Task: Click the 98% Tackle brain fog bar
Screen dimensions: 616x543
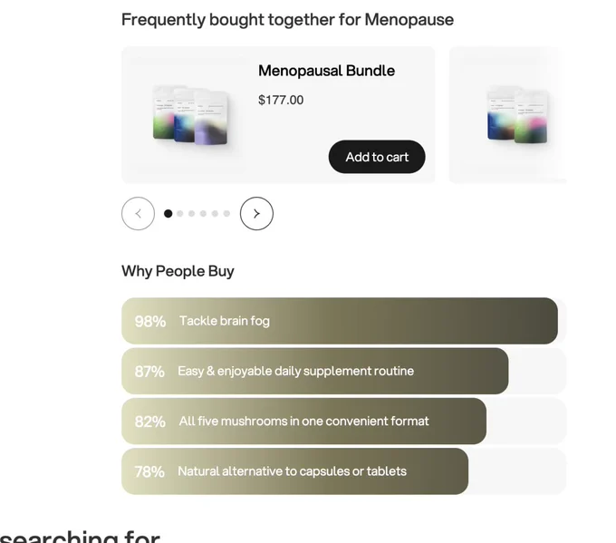Action: coord(340,321)
